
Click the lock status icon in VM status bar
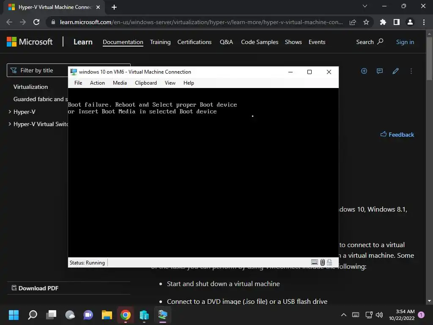pos(329,262)
